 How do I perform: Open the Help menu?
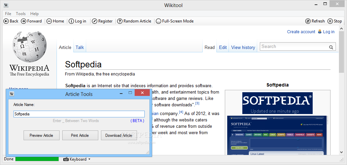coord(35,14)
